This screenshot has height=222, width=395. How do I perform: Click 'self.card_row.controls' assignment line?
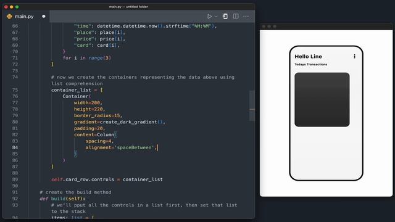coord(107,179)
